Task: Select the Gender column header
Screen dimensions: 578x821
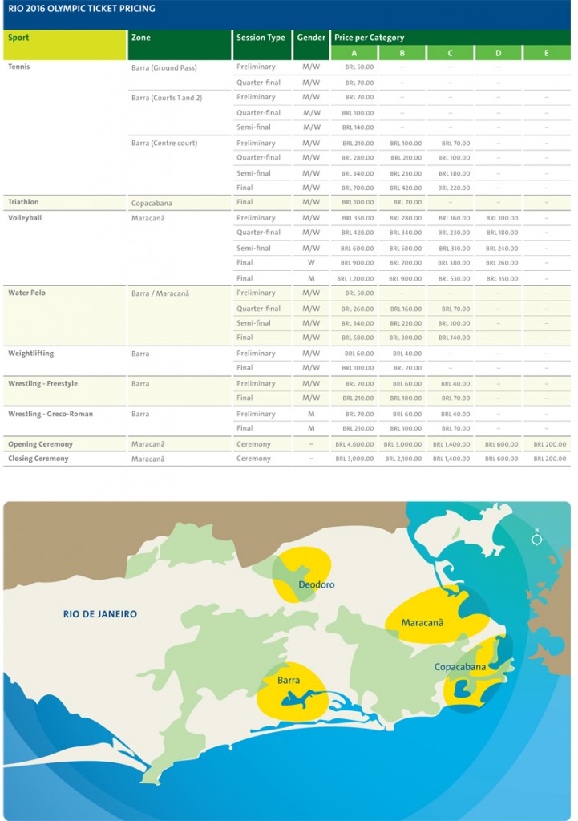Action: tap(311, 38)
